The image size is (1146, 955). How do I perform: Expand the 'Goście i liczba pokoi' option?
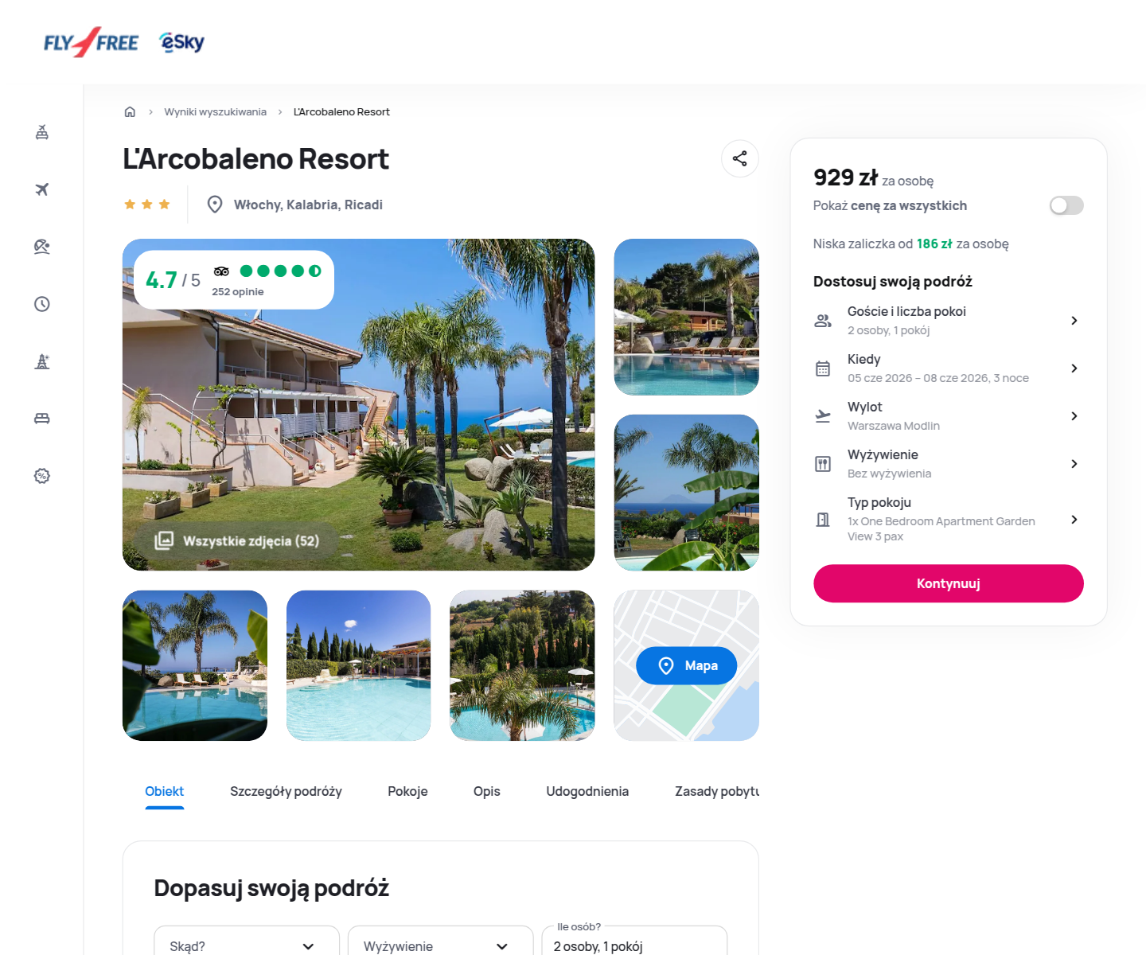(x=948, y=320)
